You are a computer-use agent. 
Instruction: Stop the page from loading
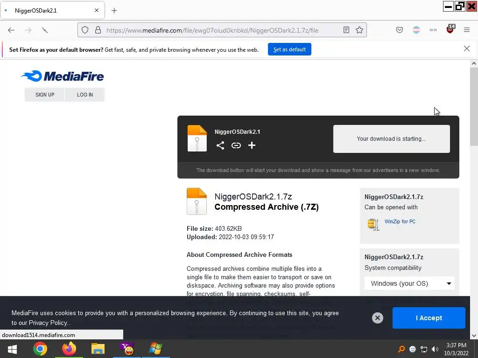click(45, 30)
